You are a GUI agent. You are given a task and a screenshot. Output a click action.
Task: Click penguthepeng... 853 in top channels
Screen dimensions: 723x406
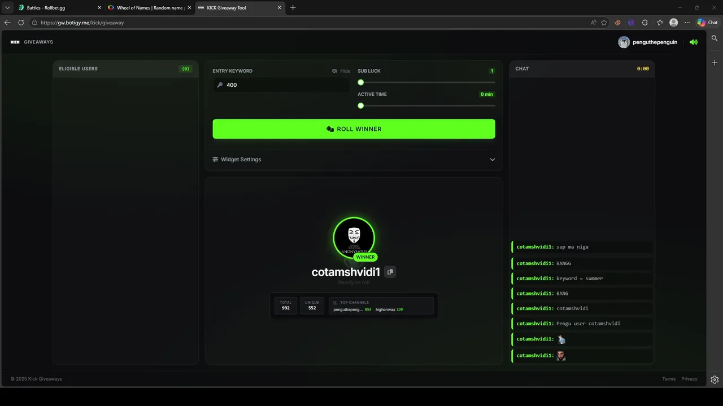tap(352, 310)
